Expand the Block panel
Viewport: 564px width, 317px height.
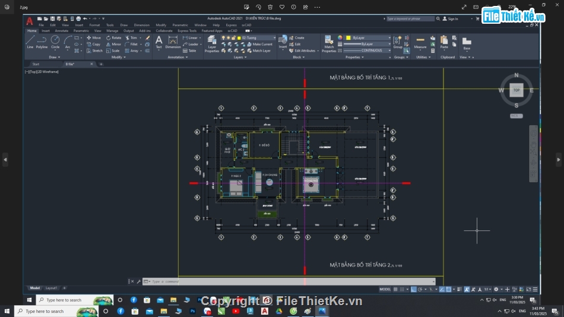pos(299,57)
